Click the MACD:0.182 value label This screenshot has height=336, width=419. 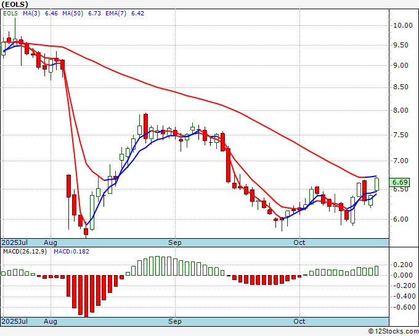click(x=71, y=252)
